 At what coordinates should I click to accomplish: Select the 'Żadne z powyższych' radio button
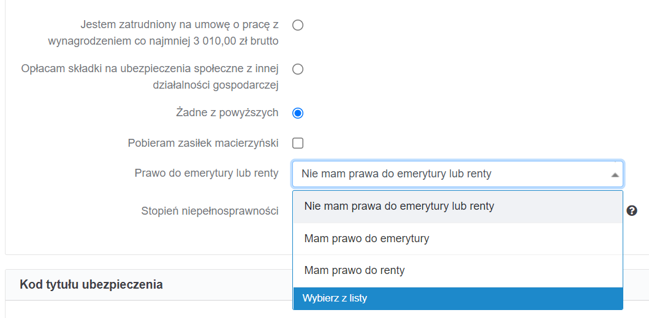[x=298, y=113]
